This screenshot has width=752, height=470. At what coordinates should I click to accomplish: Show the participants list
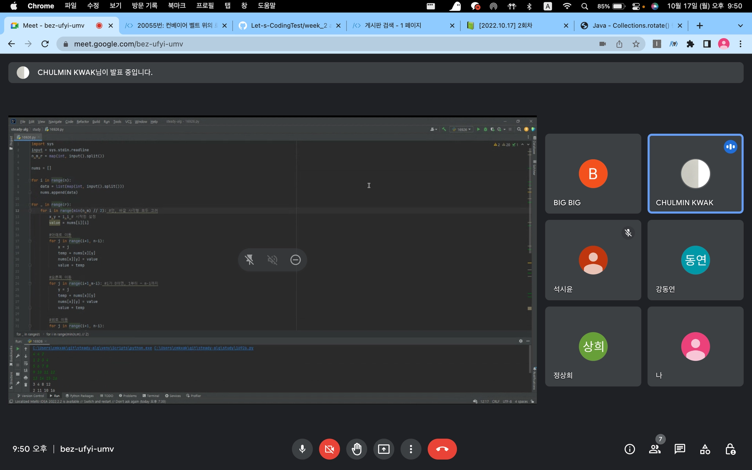[x=655, y=449]
